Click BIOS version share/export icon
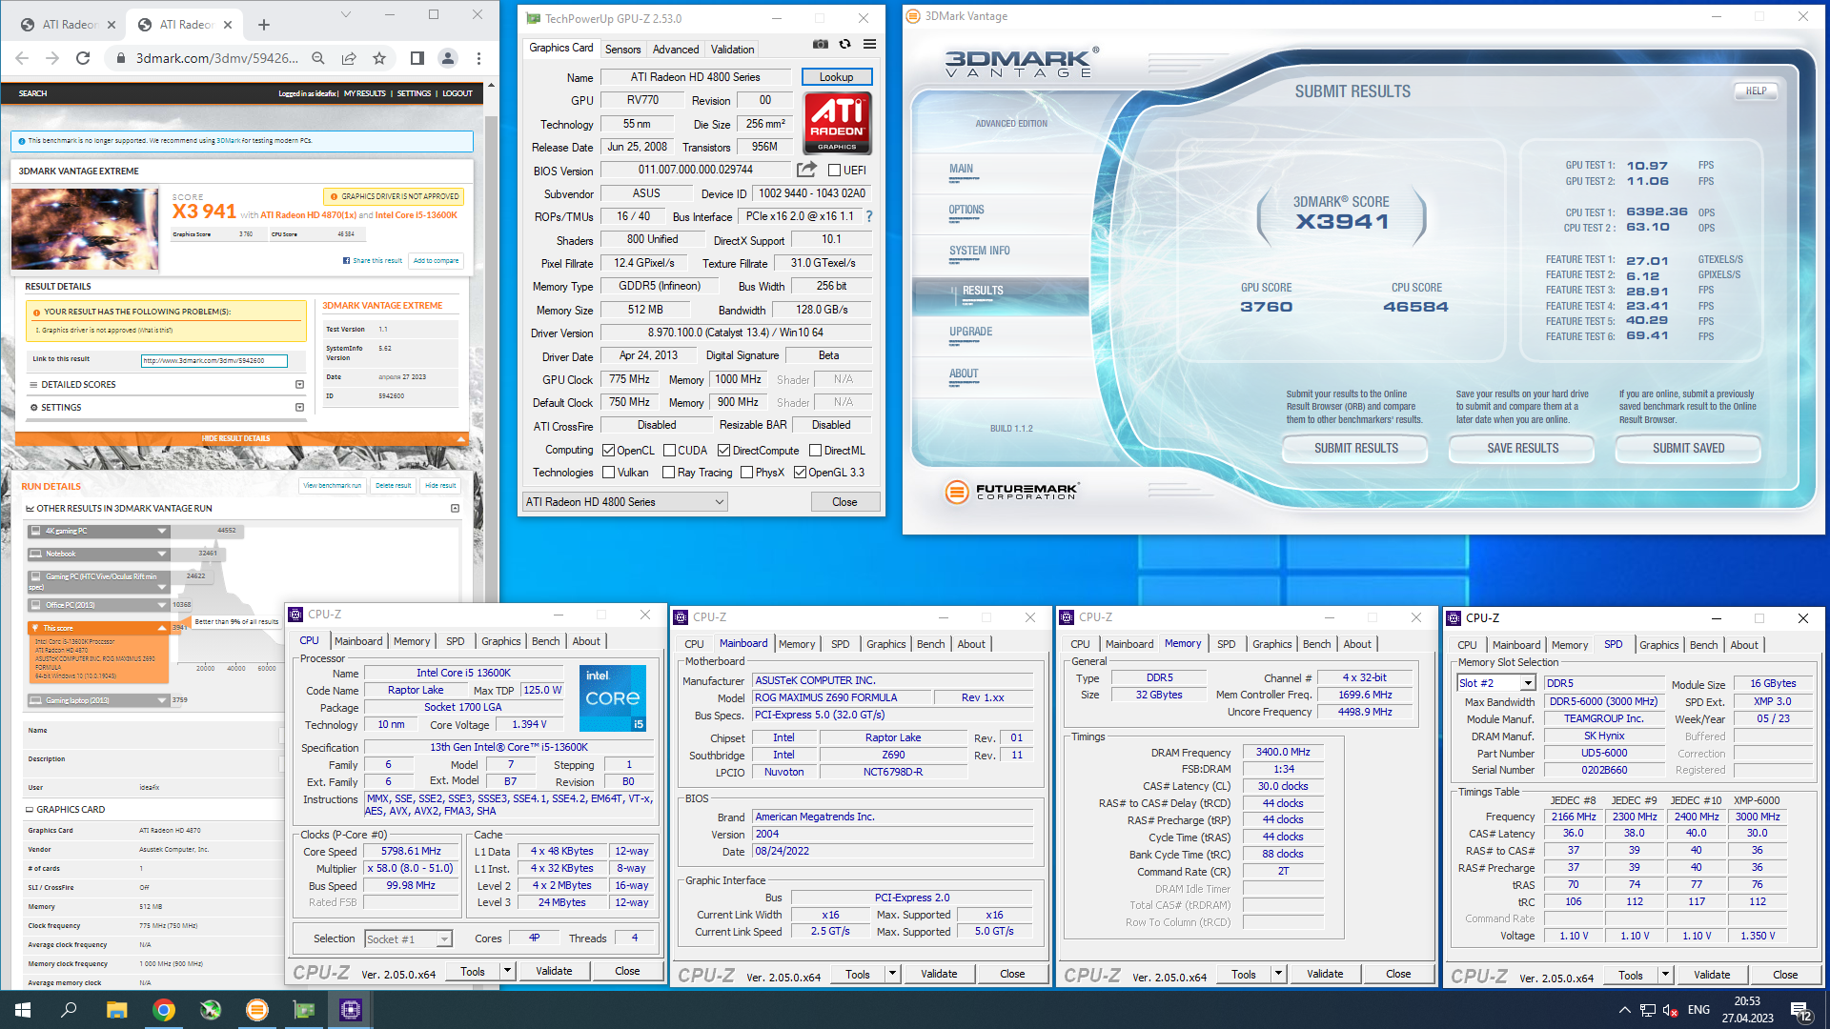 click(806, 170)
